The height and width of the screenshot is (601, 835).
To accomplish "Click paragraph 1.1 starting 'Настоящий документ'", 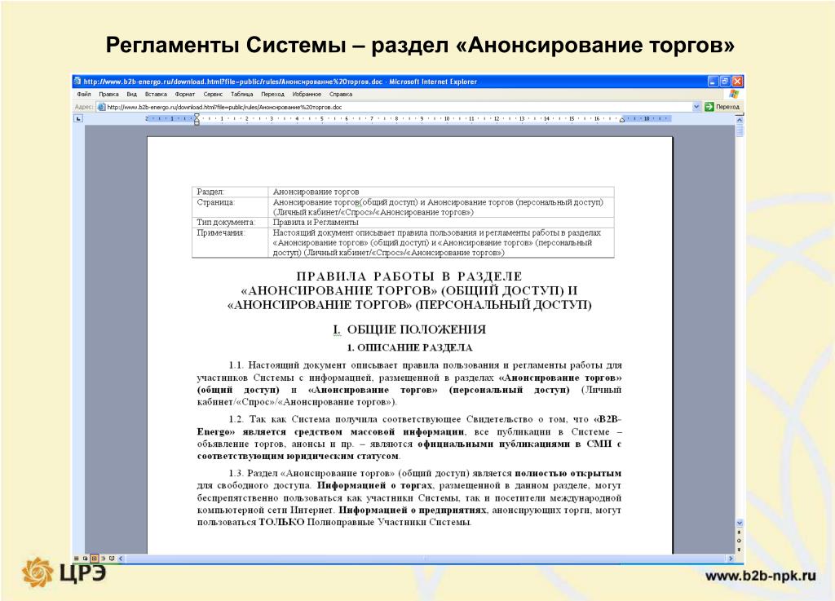I will (409, 383).
